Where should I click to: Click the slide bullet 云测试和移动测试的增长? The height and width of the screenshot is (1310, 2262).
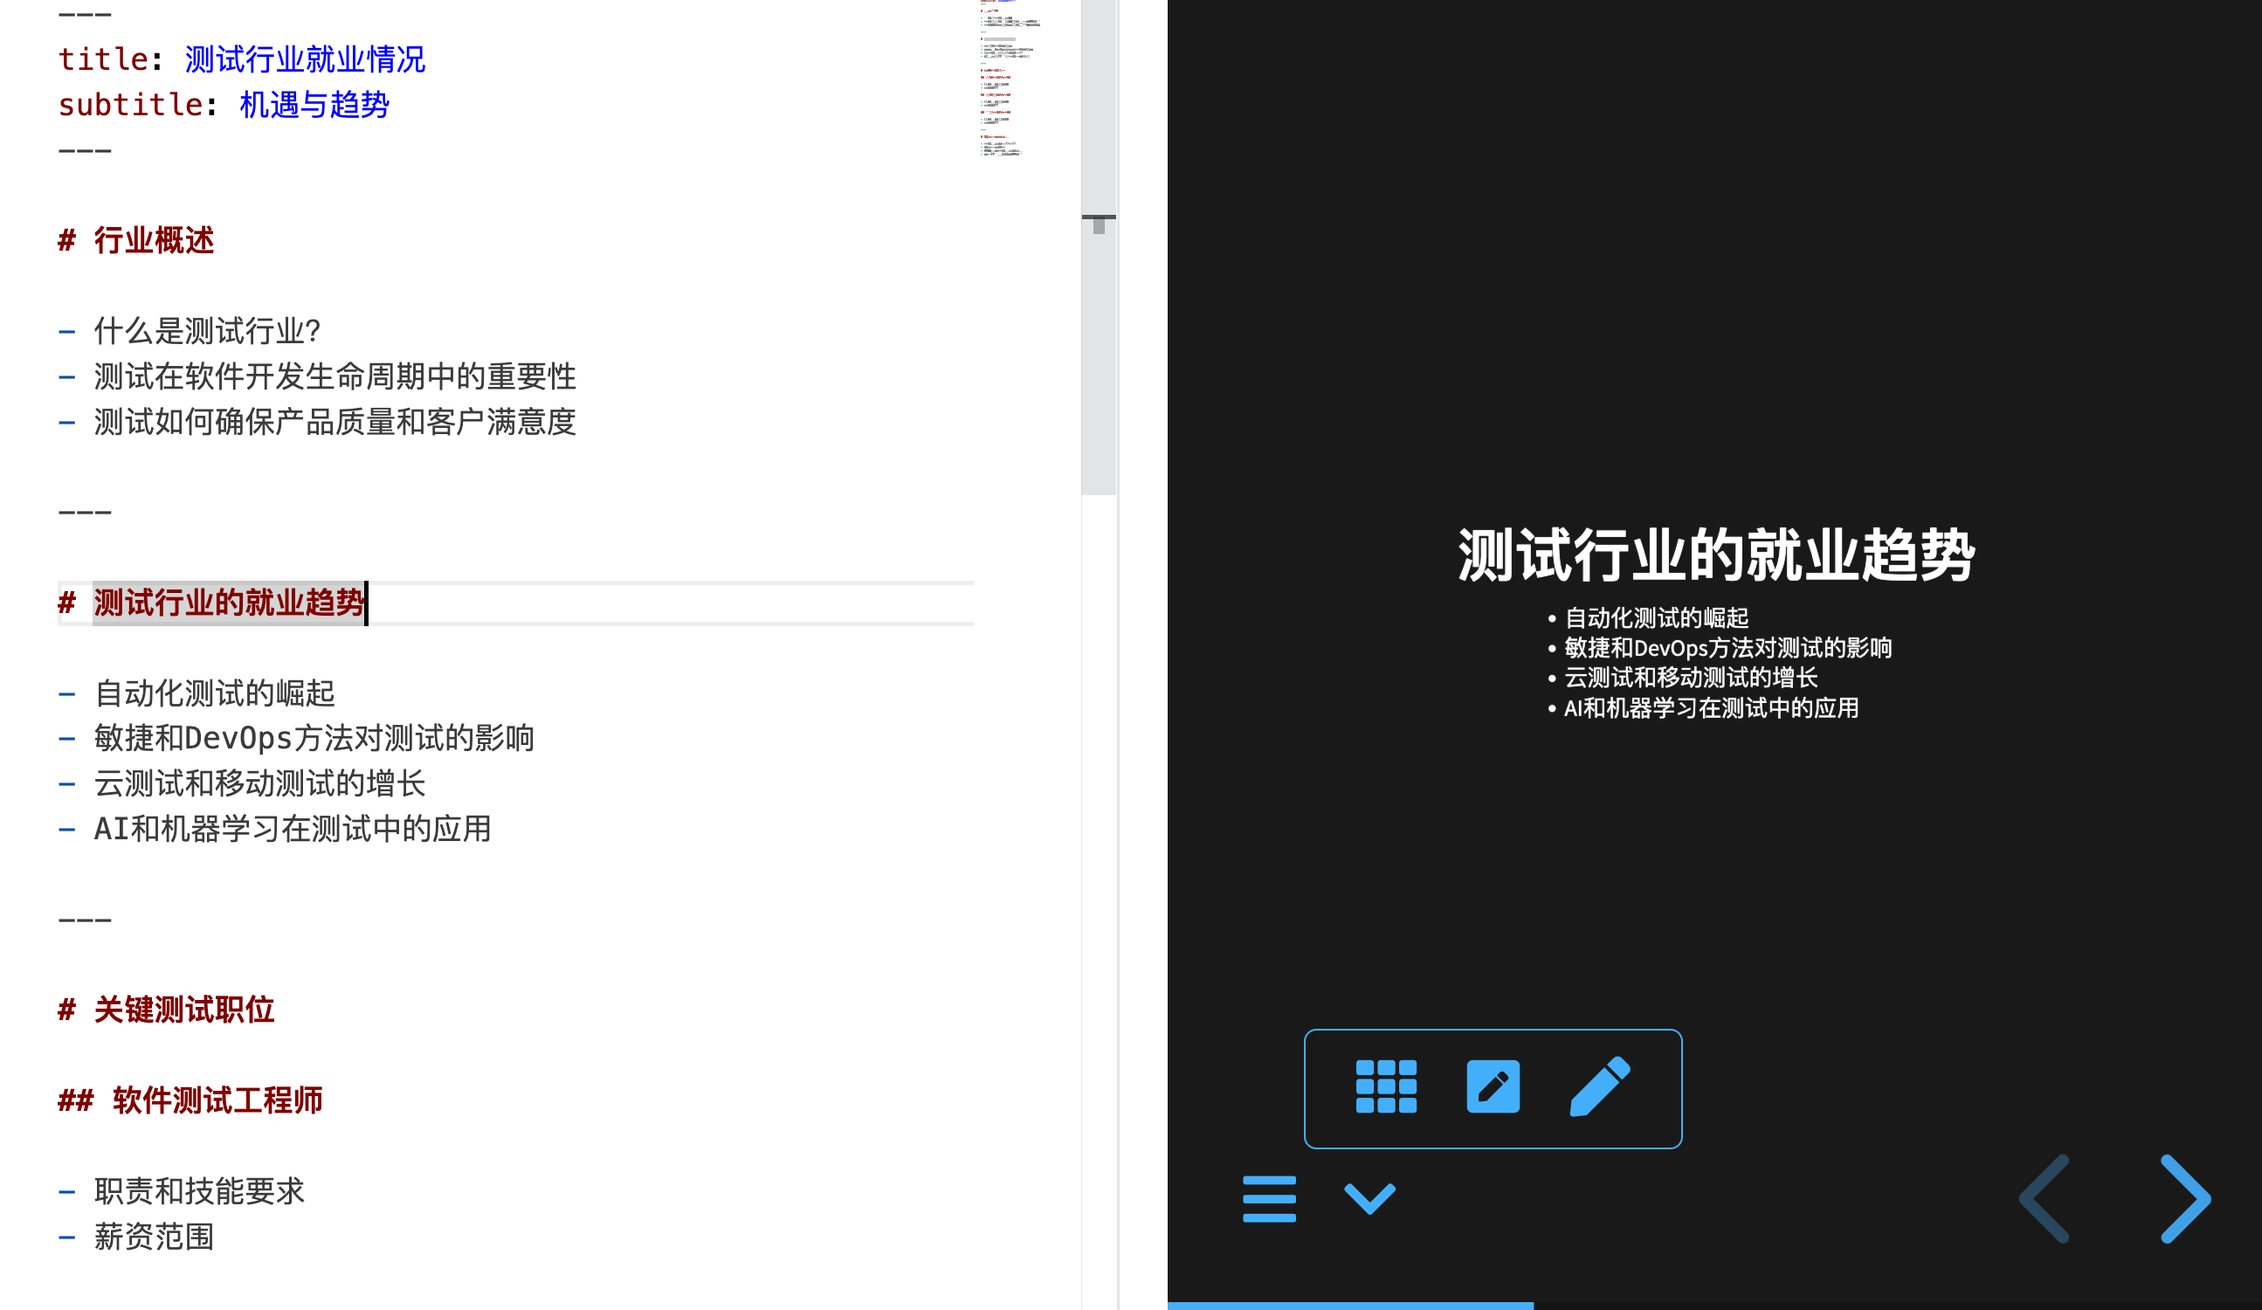pos(1691,678)
